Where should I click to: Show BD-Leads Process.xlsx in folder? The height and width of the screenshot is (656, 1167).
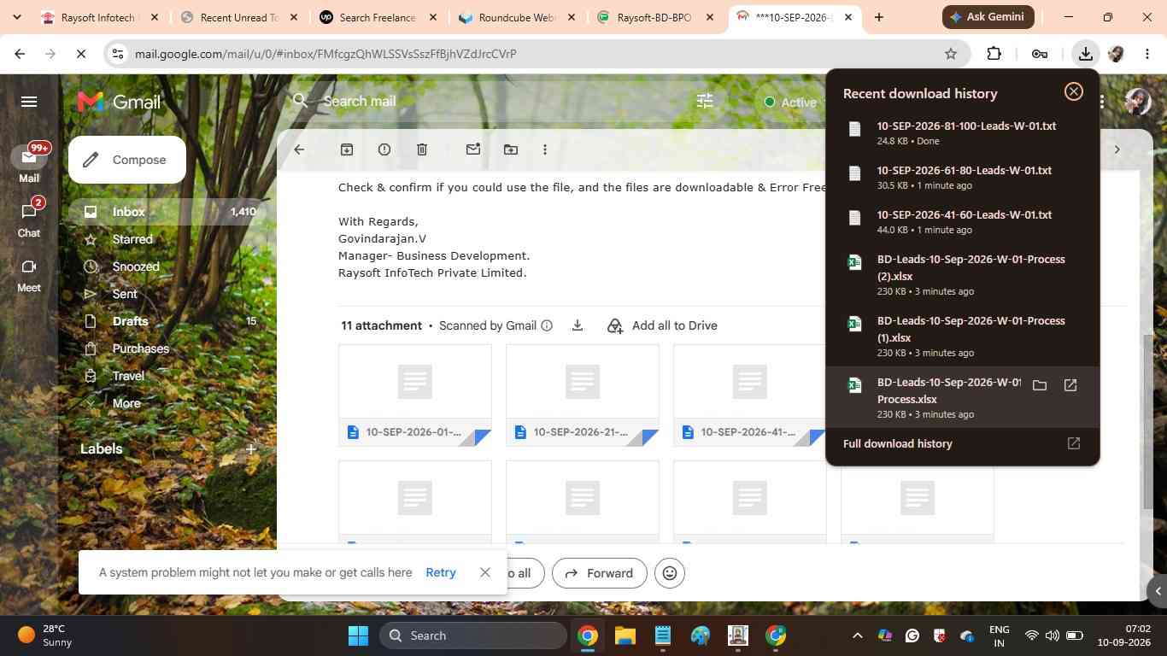[x=1040, y=385]
